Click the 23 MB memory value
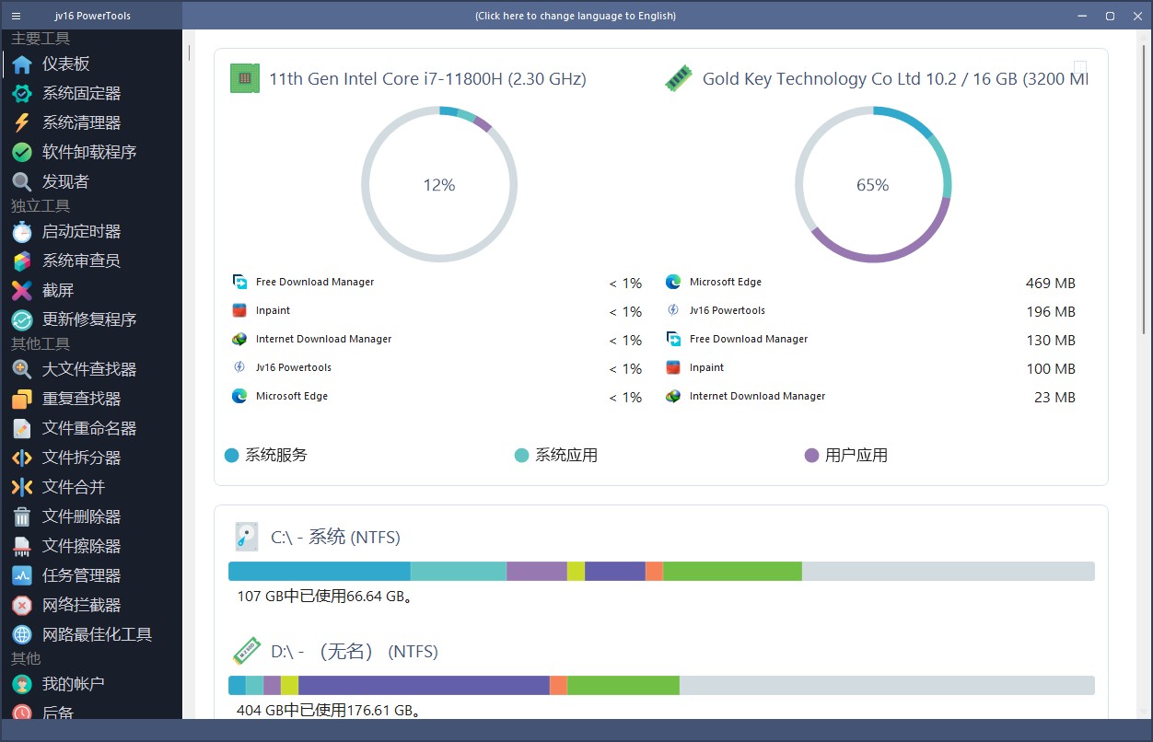The width and height of the screenshot is (1153, 742). click(x=1054, y=398)
